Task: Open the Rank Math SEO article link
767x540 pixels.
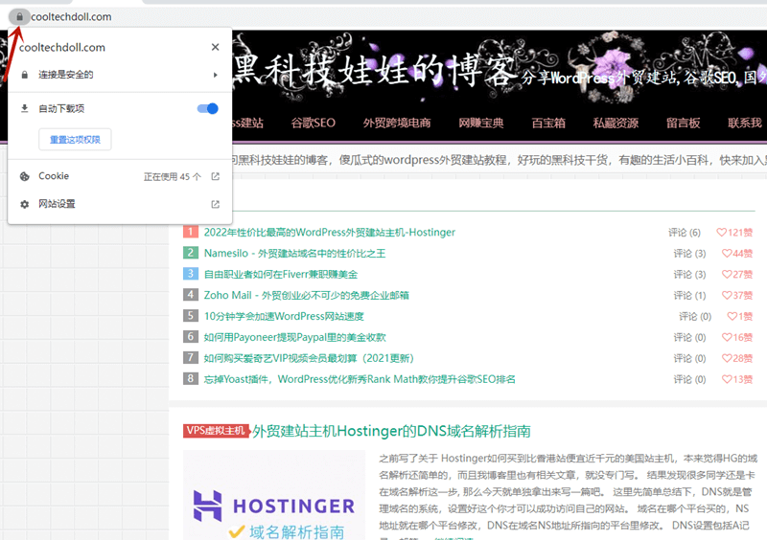Action: pos(360,379)
